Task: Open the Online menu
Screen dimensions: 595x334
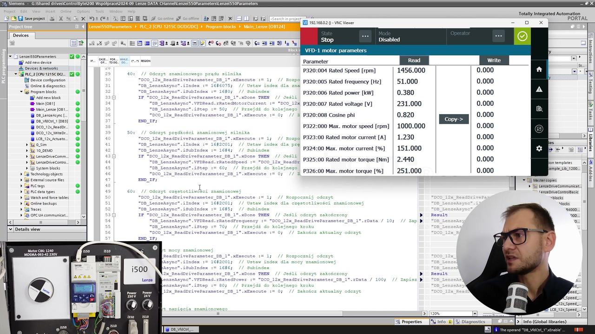Action: point(66,11)
